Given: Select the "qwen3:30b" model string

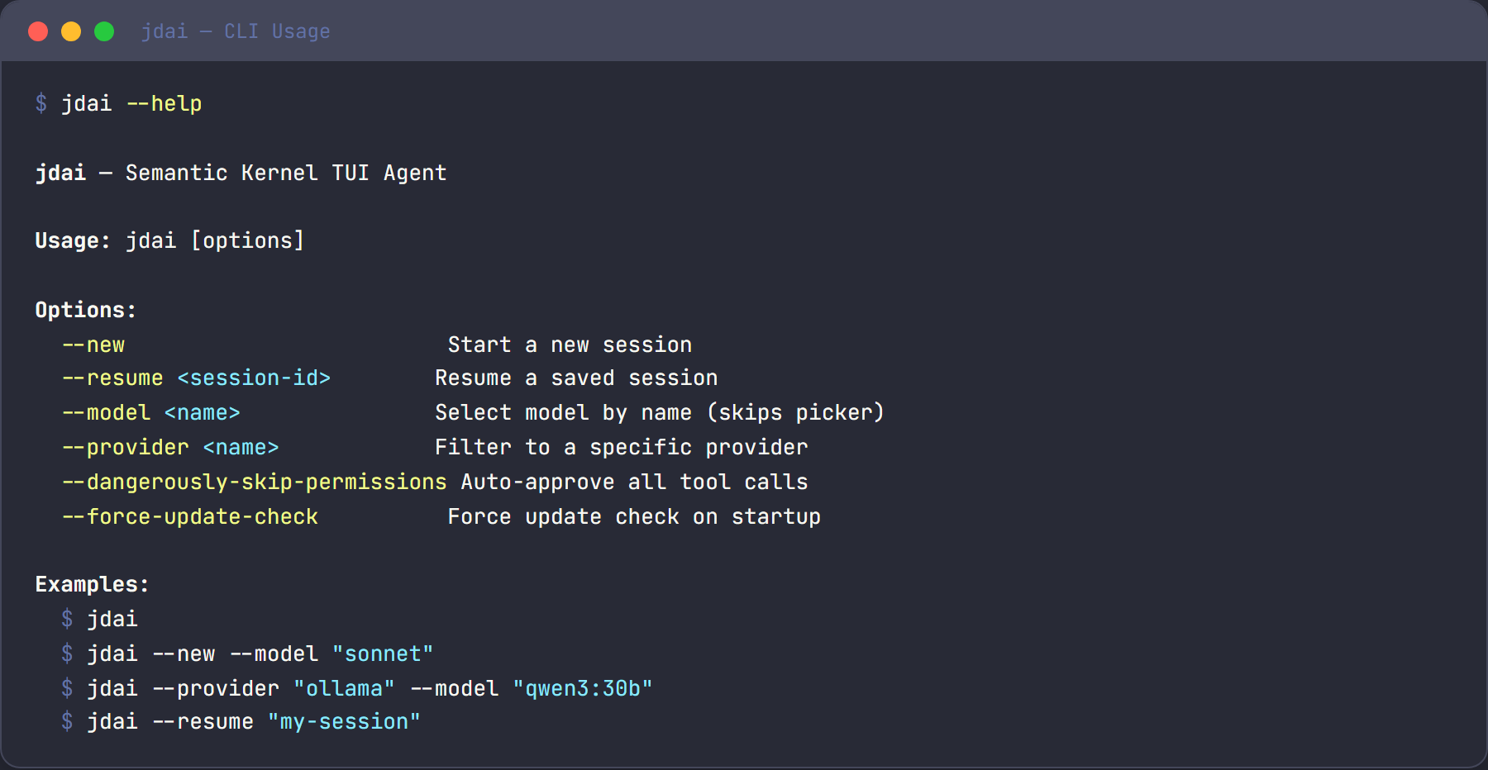Looking at the screenshot, I should point(584,688).
